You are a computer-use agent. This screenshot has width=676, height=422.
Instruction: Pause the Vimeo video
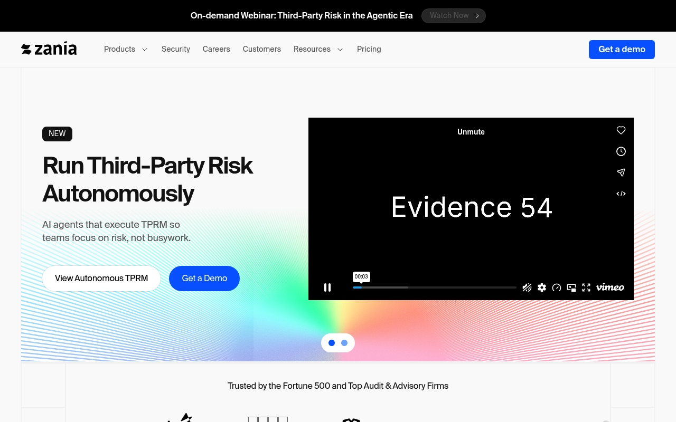pos(327,287)
